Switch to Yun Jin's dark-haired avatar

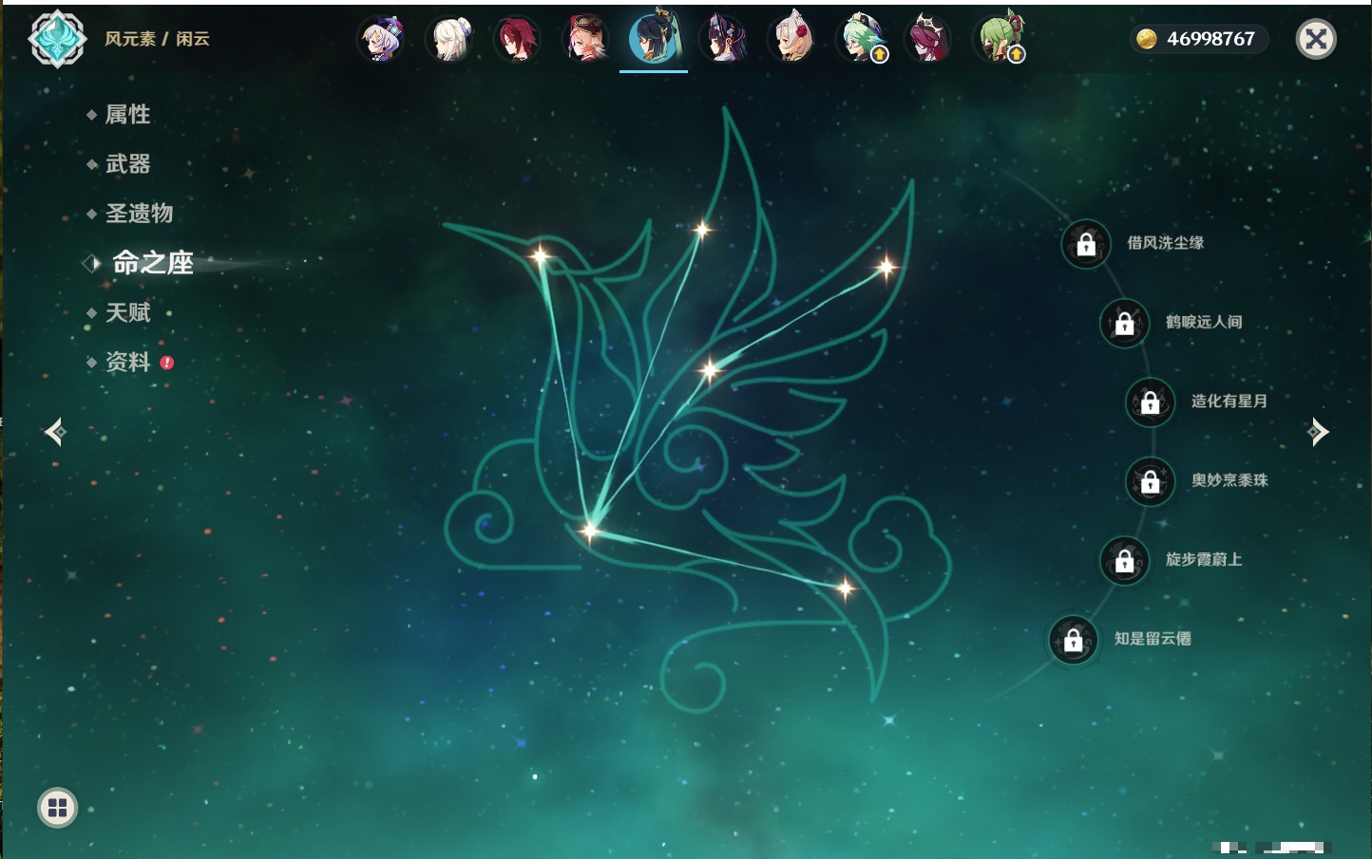click(x=722, y=39)
